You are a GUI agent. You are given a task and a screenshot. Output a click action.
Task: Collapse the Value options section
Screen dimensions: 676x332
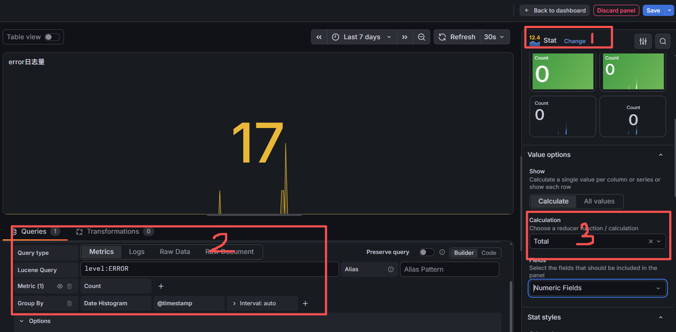(x=660, y=155)
